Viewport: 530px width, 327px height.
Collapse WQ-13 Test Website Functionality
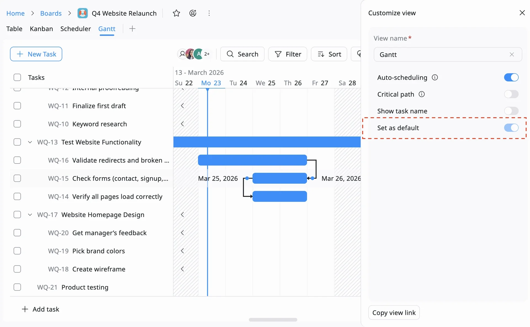[30, 142]
